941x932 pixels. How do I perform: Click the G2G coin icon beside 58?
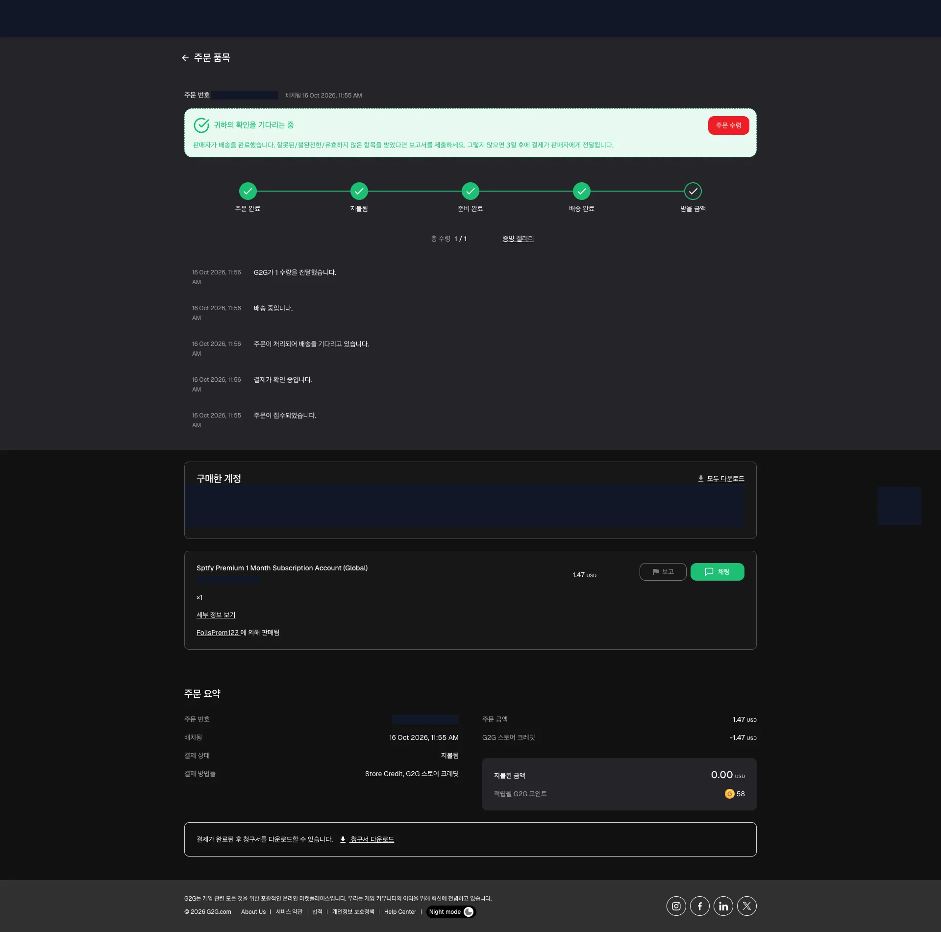(729, 794)
